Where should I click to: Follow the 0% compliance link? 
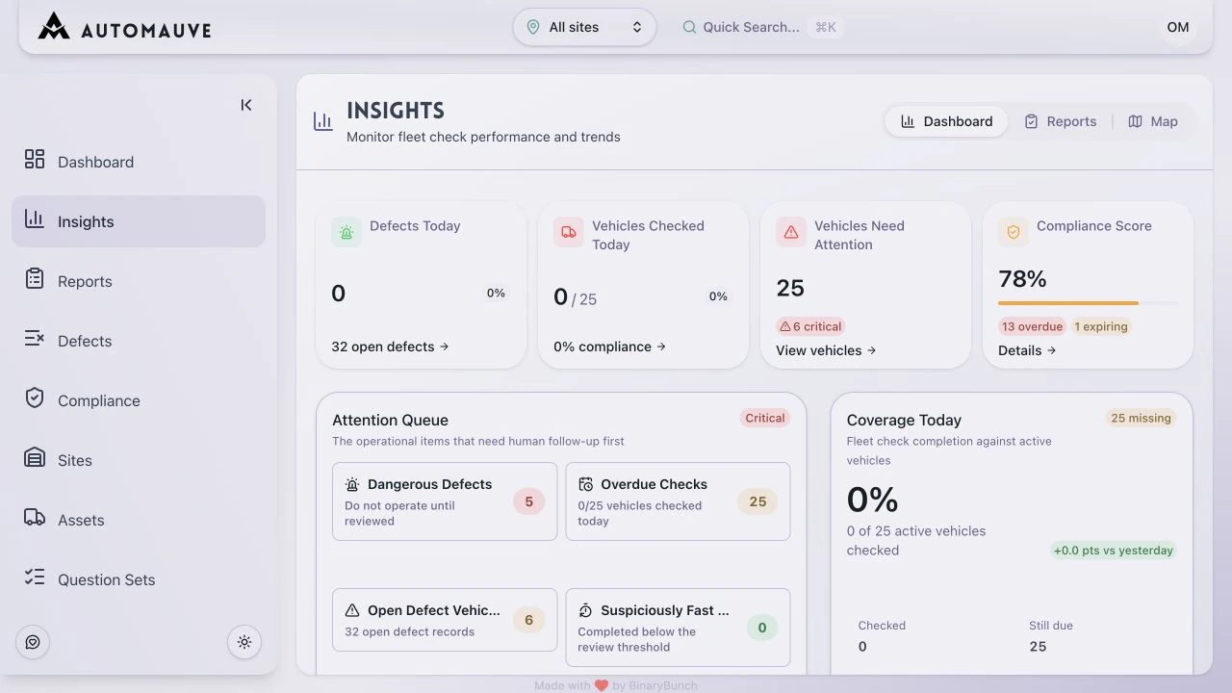click(609, 346)
